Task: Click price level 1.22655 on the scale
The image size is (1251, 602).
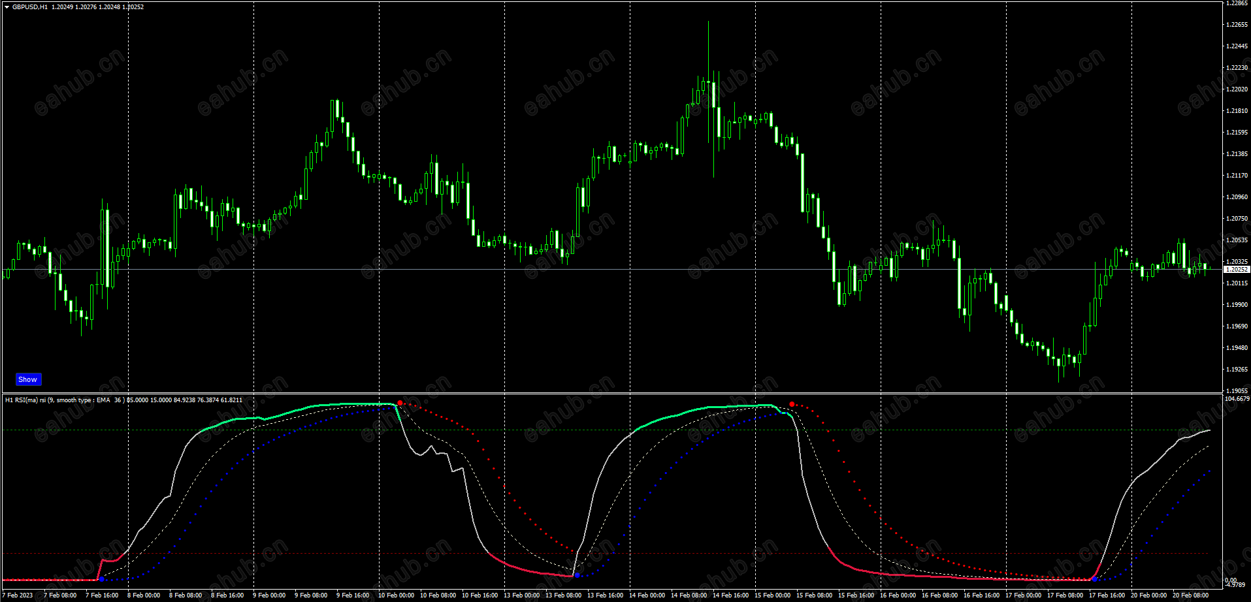Action: coord(1237,25)
